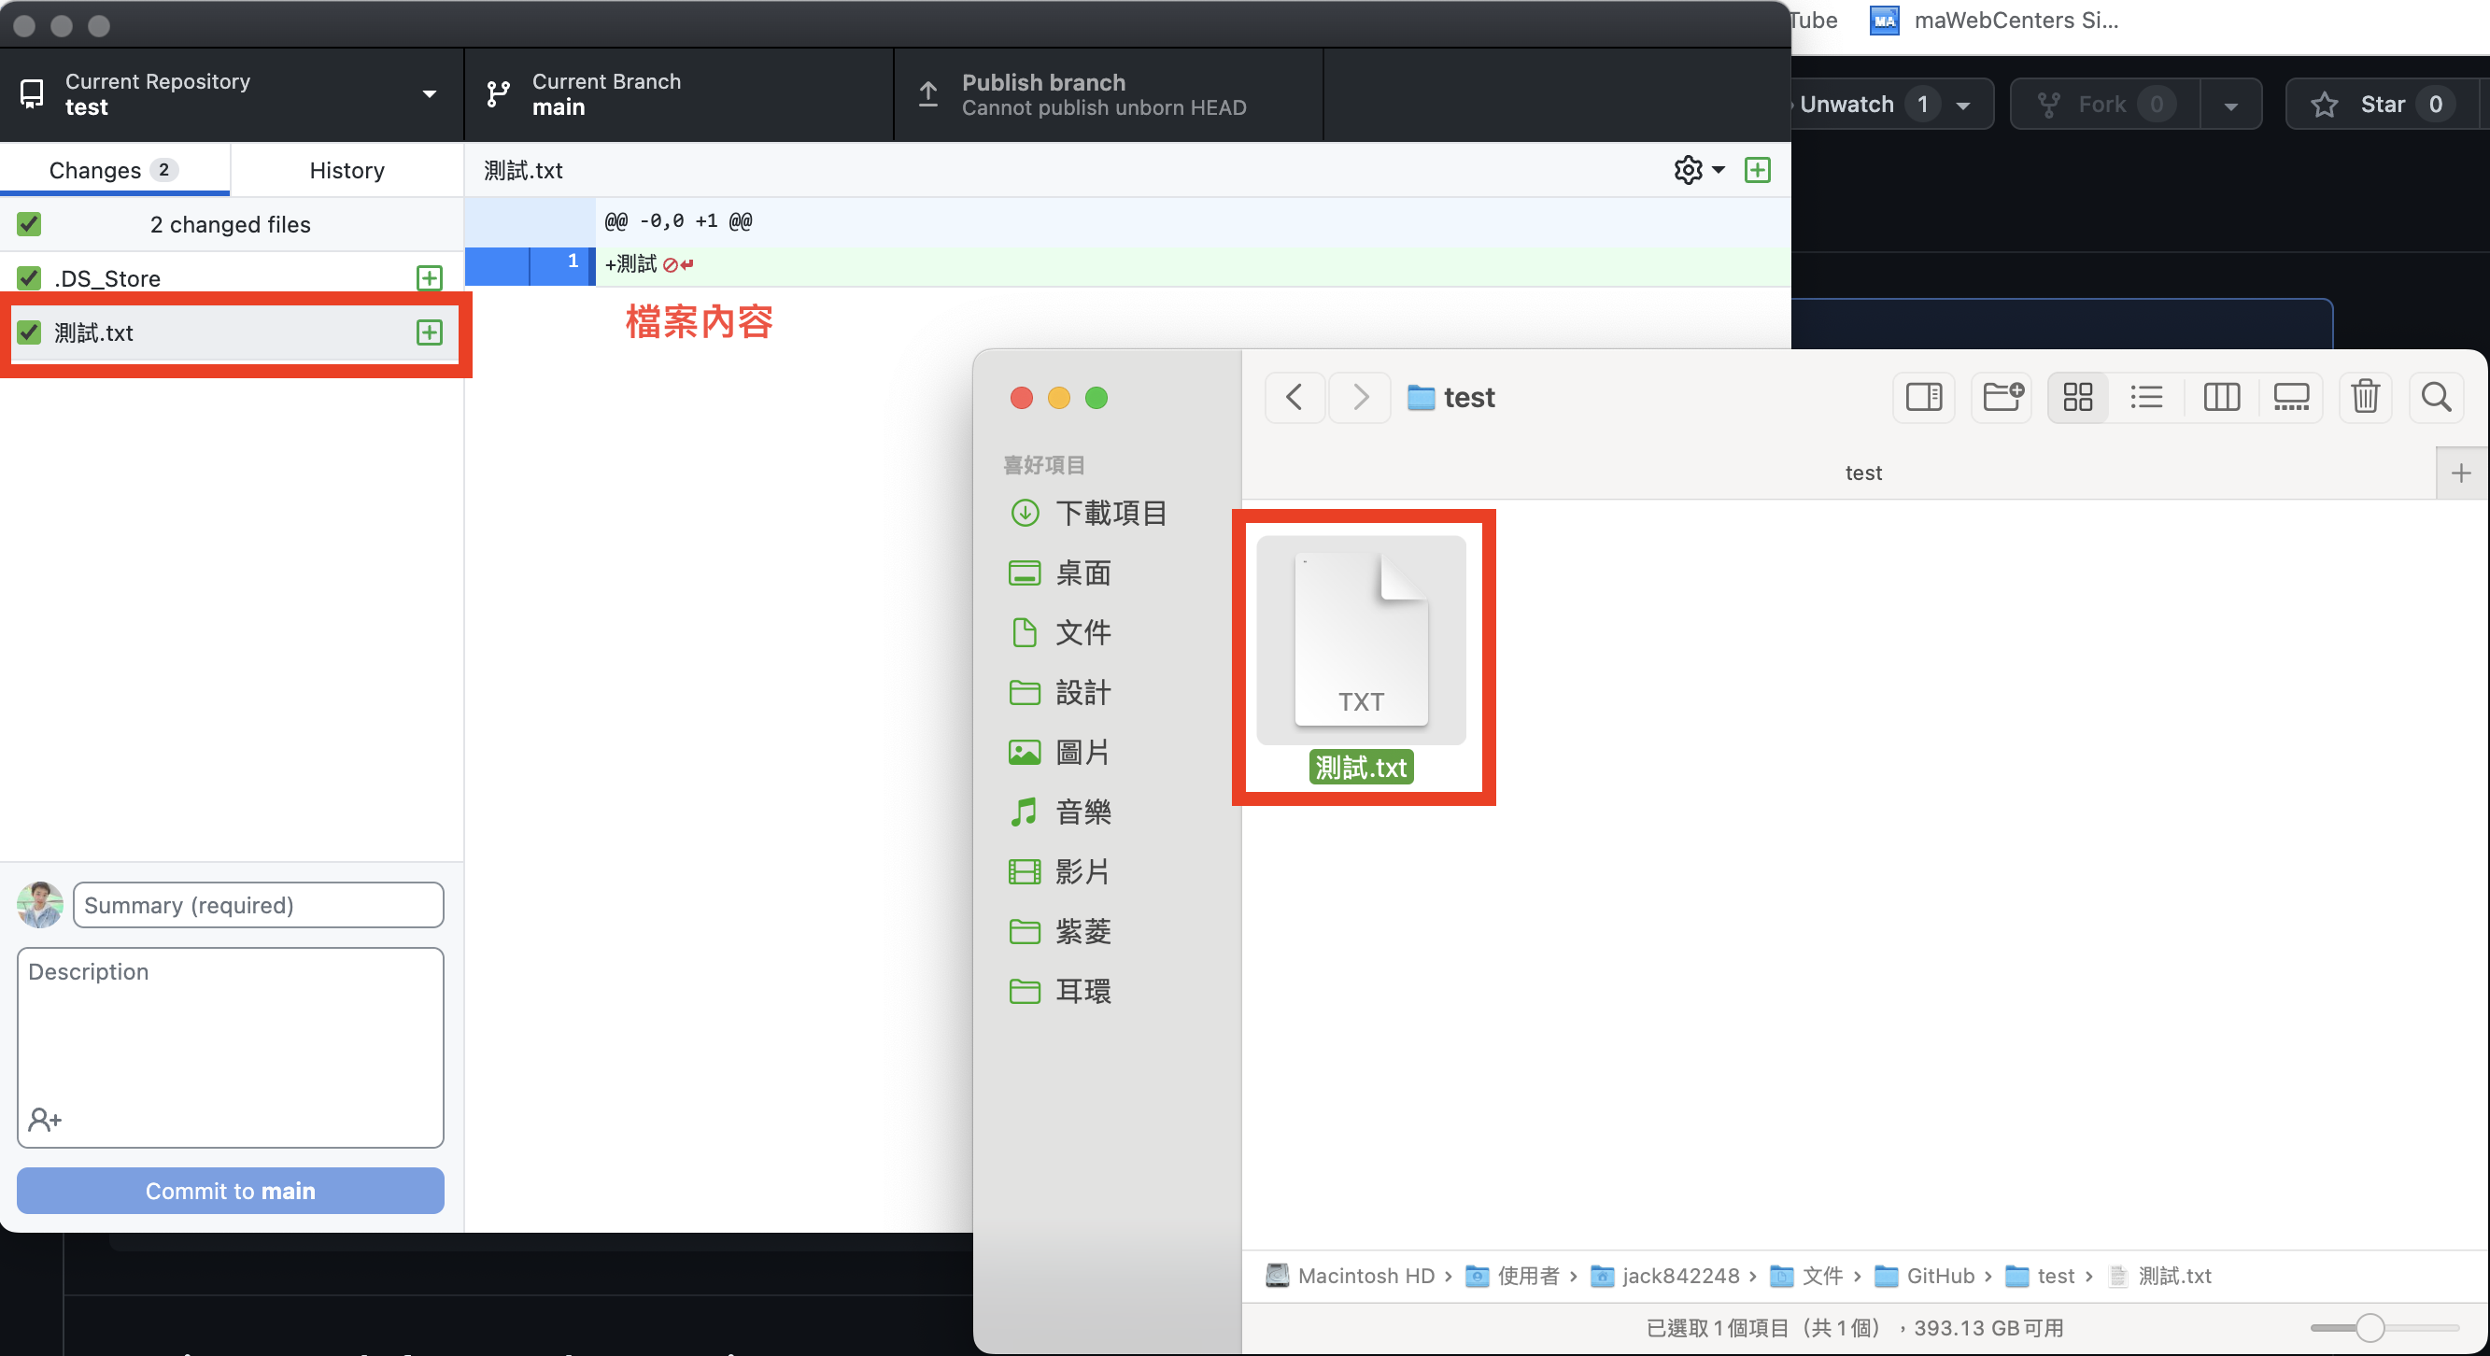This screenshot has height=1356, width=2490.
Task: Open the Finder search icon
Action: tap(2436, 397)
